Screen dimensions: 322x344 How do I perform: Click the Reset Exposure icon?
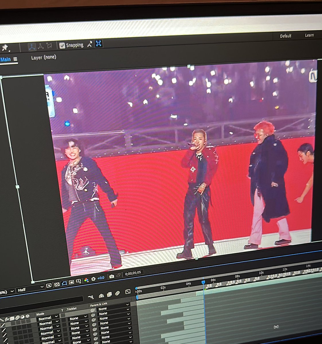click(x=93, y=279)
